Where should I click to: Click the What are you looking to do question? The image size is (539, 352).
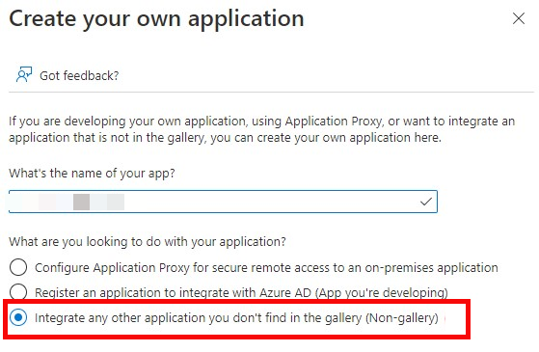point(148,242)
